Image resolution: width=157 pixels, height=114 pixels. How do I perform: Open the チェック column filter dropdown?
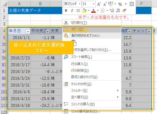[x=149, y=32]
